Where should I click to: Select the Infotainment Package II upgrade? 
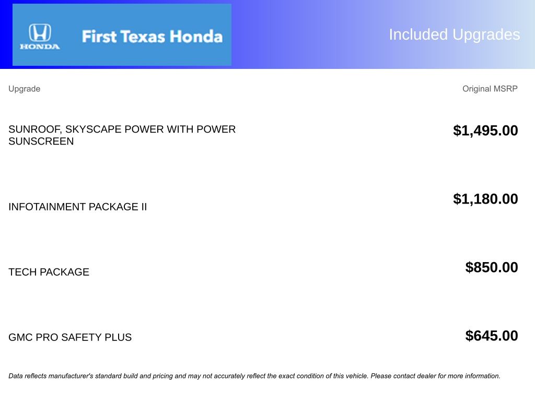point(77,207)
